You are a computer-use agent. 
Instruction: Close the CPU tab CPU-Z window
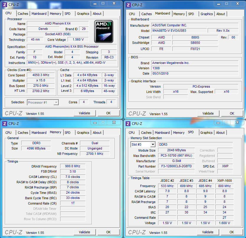(114, 4)
